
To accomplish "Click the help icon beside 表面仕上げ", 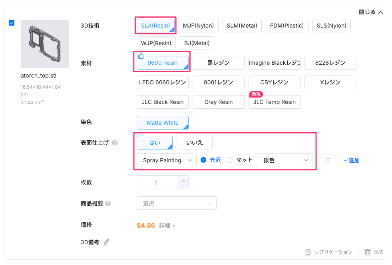I will coord(115,143).
